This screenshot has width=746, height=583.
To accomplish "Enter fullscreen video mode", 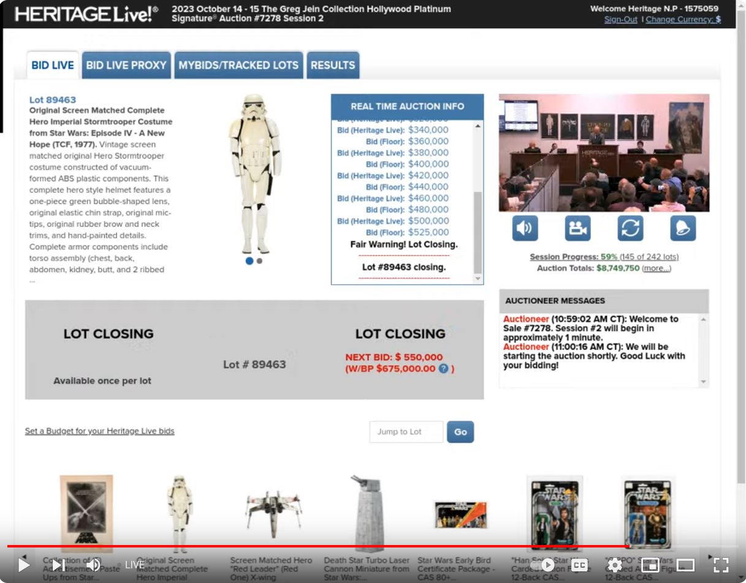I will (721, 565).
